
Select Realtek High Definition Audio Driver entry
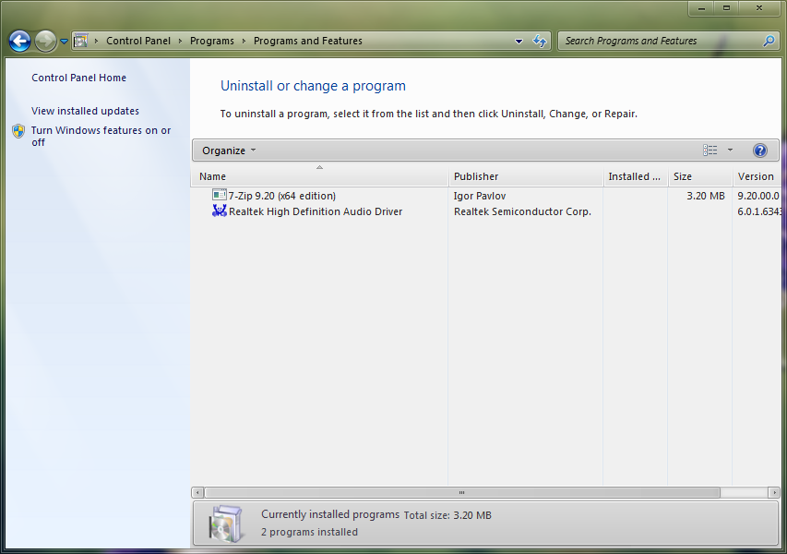(x=316, y=211)
